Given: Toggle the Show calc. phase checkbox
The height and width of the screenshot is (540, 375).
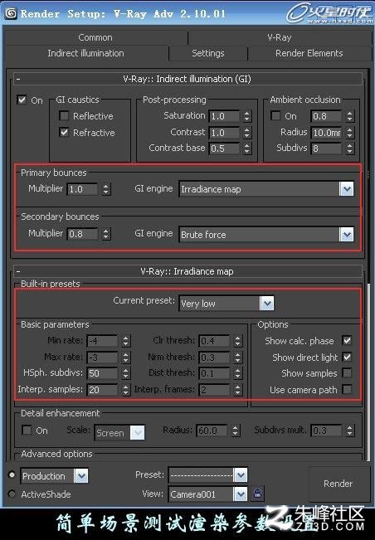Looking at the screenshot, I should point(347,341).
